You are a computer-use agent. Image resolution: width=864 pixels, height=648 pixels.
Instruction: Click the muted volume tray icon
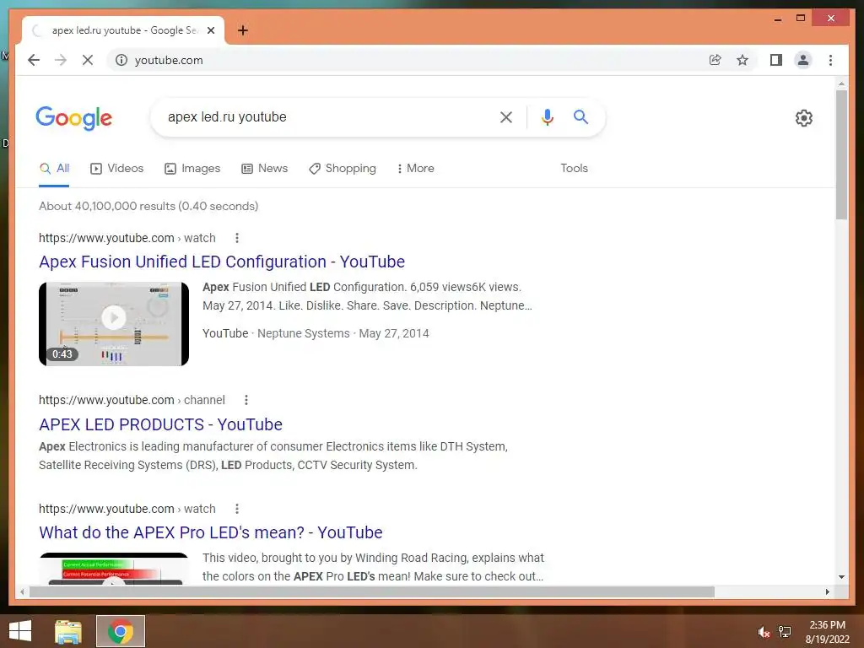coord(763,632)
